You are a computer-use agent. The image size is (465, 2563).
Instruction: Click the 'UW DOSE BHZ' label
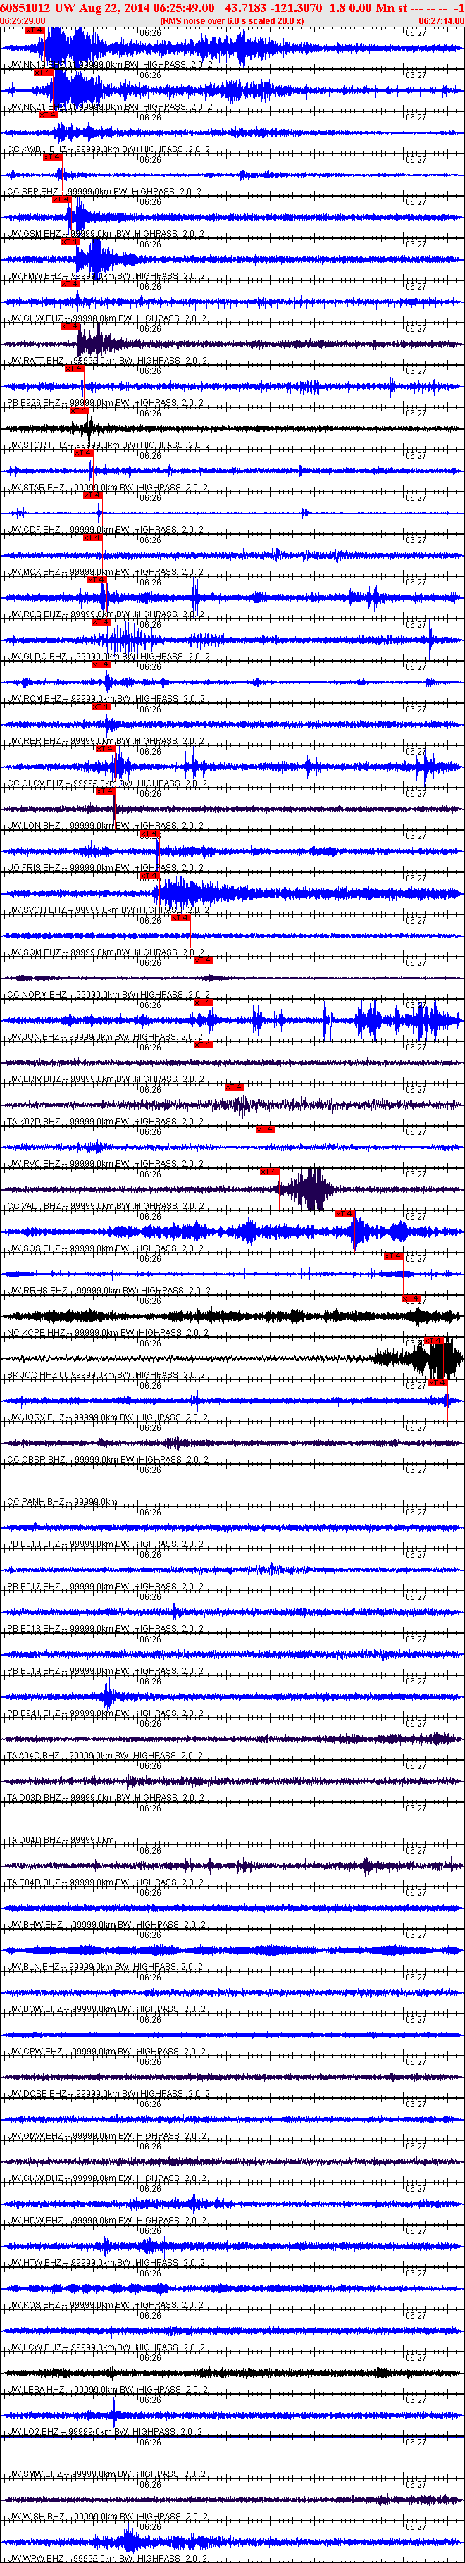(x=37, y=2095)
